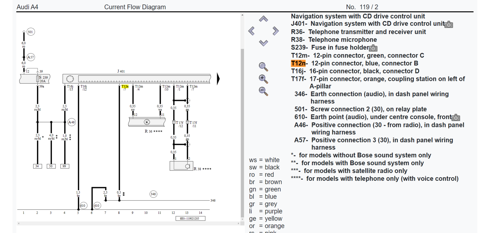Viewport: 478px width, 233px height.
Task: Click the A57 connection circle in diagram
Action: 30,57
